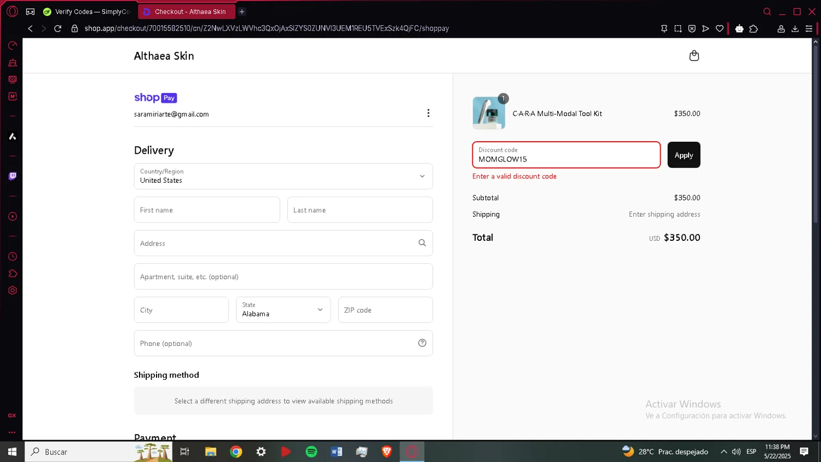This screenshot has width=821, height=462.
Task: Open Windows Start menu
Action: pos(12,452)
